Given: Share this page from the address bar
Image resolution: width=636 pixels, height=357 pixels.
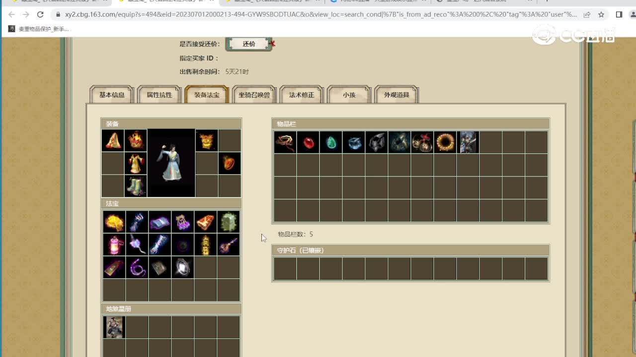Looking at the screenshot, I should [x=587, y=15].
